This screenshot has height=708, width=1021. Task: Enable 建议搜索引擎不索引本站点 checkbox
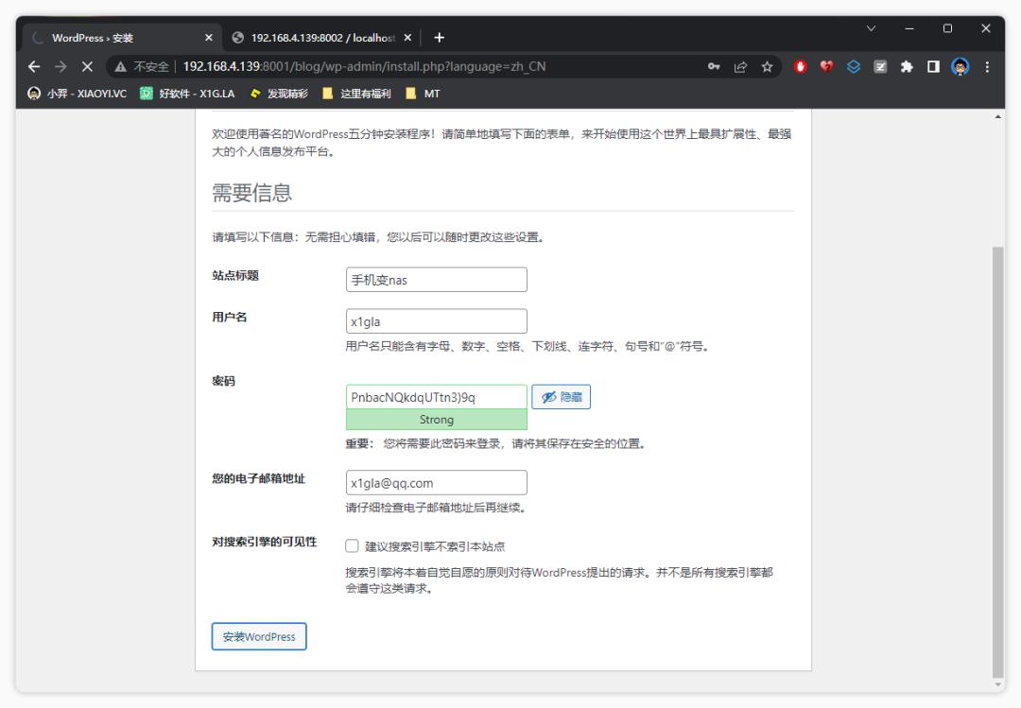tap(352, 545)
